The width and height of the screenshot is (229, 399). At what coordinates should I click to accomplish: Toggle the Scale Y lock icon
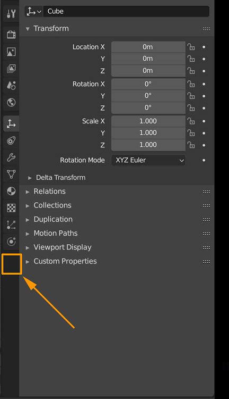[x=191, y=133]
